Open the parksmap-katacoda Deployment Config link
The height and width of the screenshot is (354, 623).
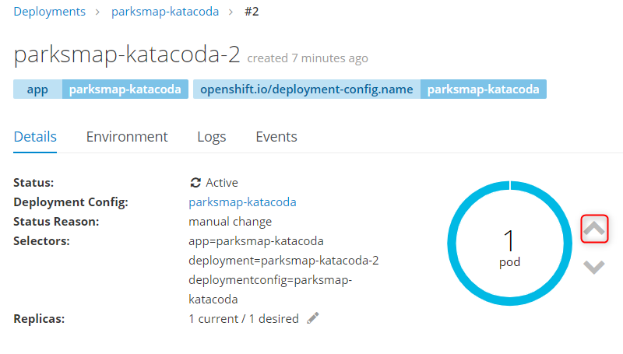[x=242, y=202]
